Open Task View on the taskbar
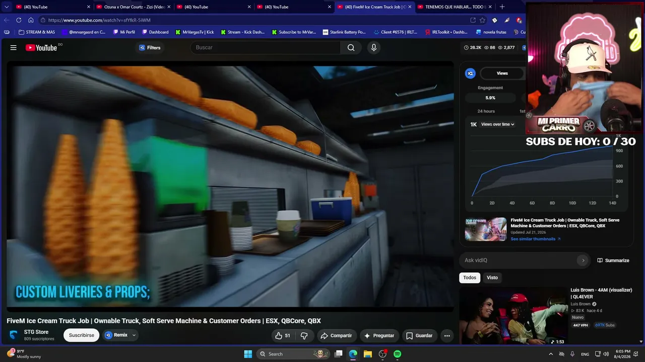 coord(339,354)
